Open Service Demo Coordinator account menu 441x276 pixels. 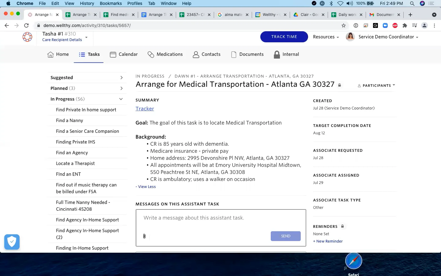382,37
